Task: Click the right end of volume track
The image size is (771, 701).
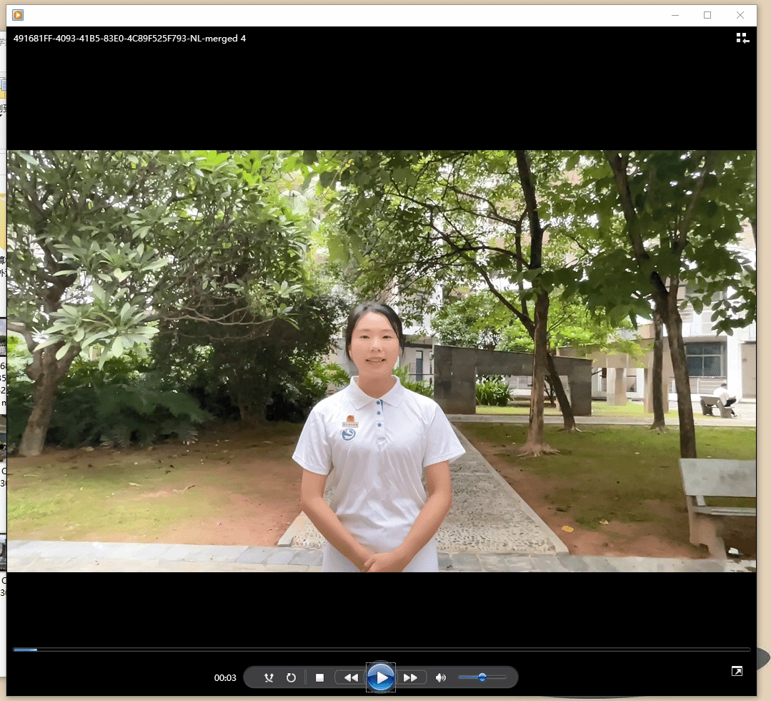Action: point(504,677)
